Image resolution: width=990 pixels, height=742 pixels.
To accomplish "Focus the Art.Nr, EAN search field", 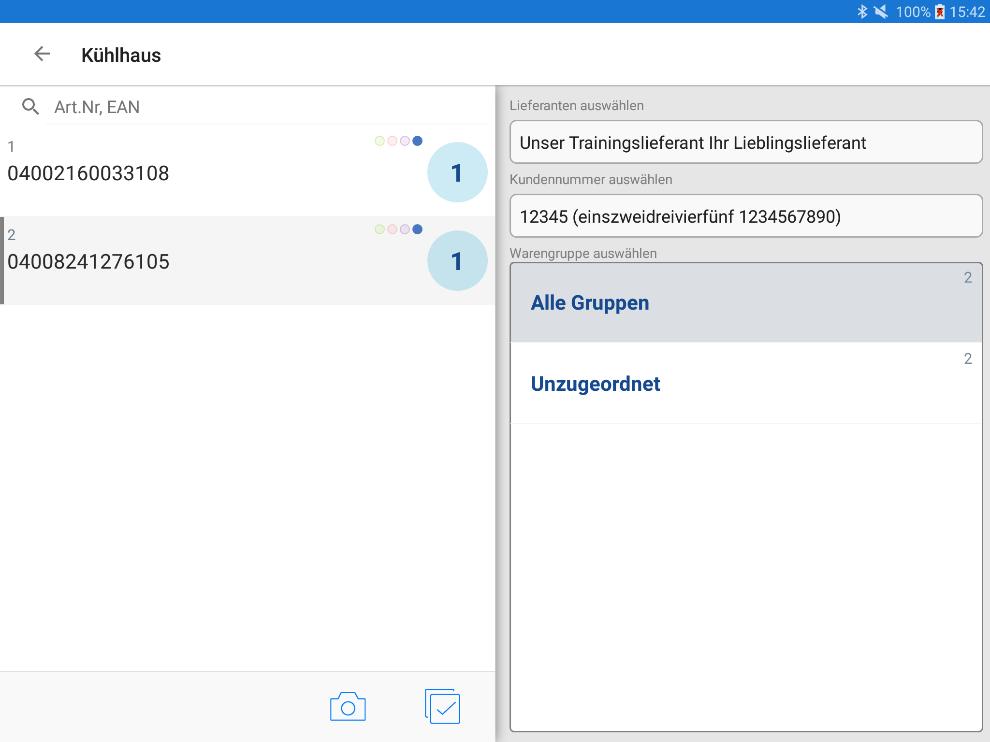I will [x=266, y=107].
